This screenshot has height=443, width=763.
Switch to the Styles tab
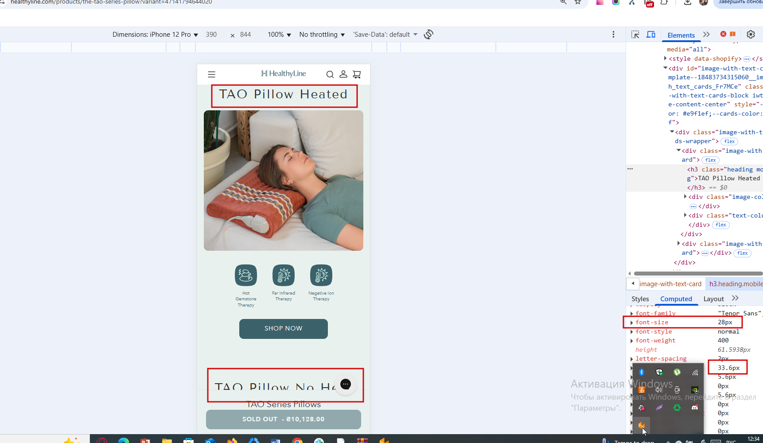coord(640,299)
